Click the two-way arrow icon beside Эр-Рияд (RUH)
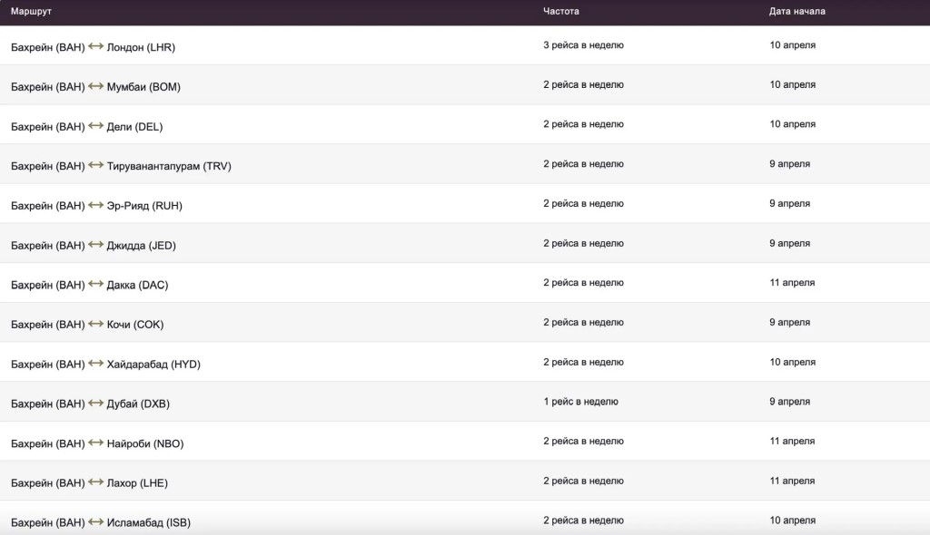 click(95, 206)
